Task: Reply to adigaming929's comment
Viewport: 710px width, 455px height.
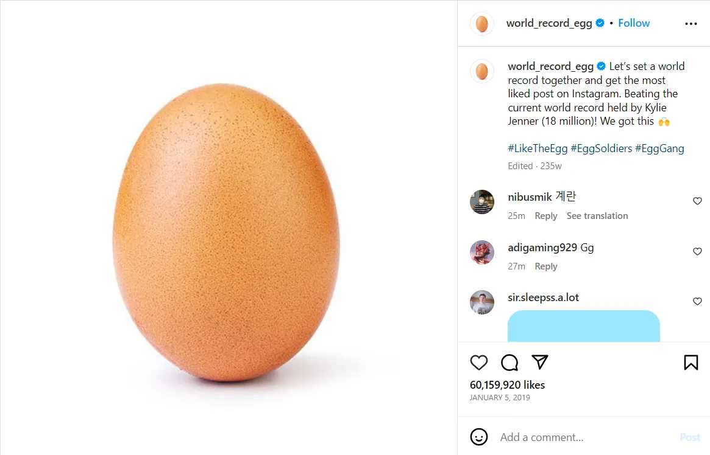Action: (x=545, y=266)
